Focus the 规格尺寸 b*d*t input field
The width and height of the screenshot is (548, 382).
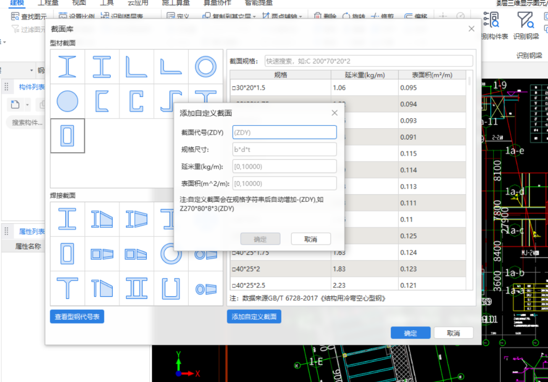(x=285, y=150)
